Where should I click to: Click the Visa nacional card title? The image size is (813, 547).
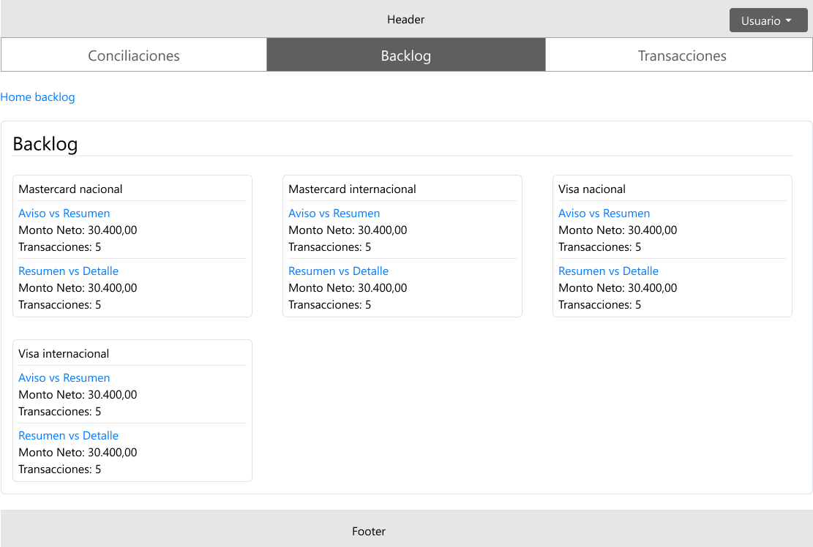592,189
